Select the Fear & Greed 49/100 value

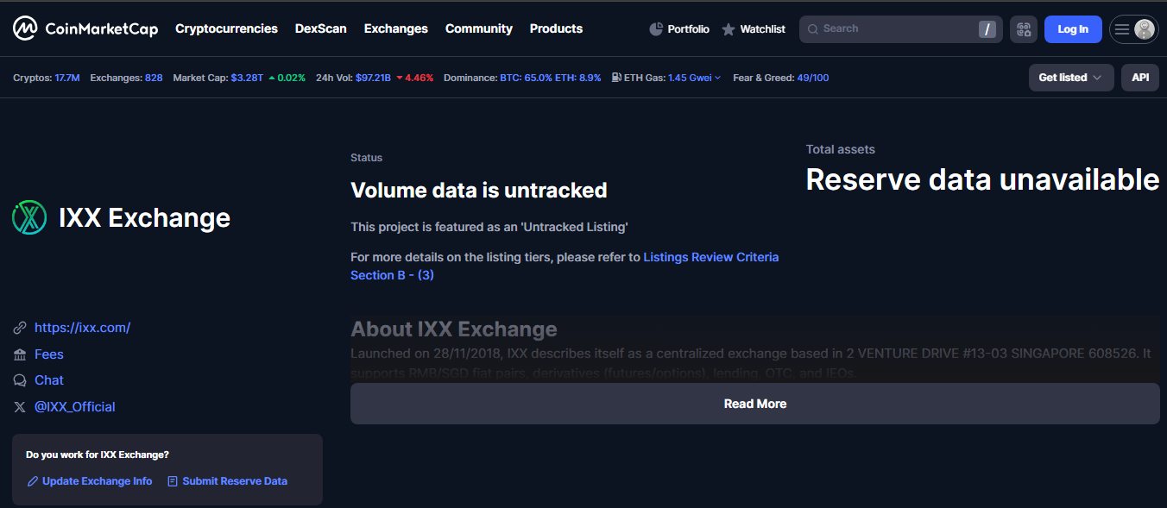813,78
